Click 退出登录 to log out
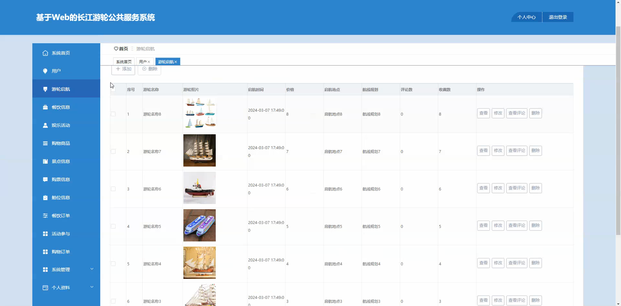Image resolution: width=621 pixels, height=306 pixels. [x=558, y=17]
